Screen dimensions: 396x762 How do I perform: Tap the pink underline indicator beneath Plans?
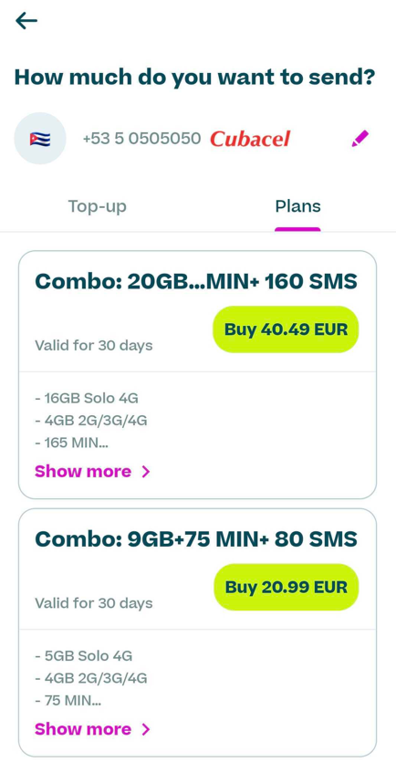coord(297,229)
